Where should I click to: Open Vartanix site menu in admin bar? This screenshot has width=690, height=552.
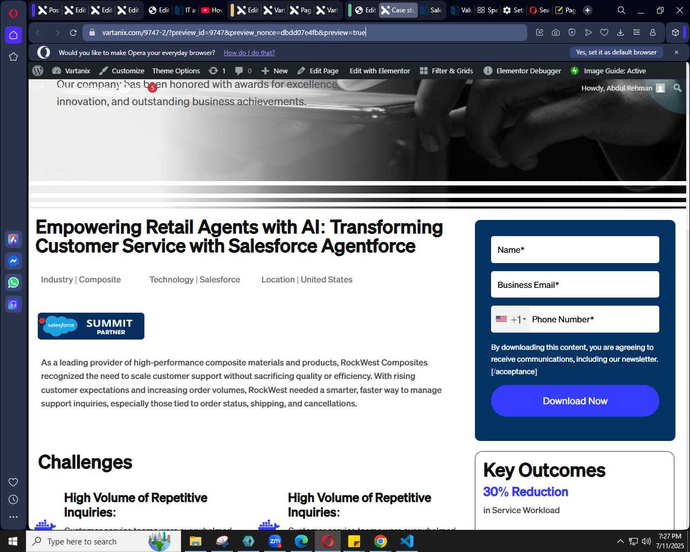(x=71, y=71)
